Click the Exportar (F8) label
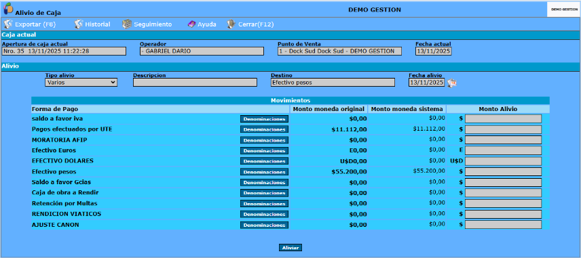581x258 pixels. coord(35,24)
